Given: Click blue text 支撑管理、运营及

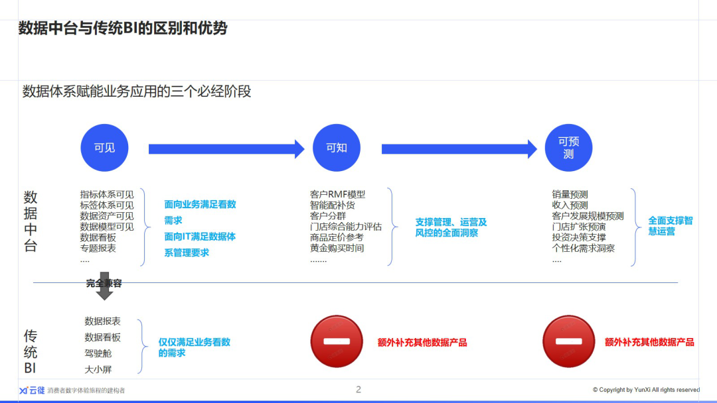Looking at the screenshot, I should click(x=451, y=222).
